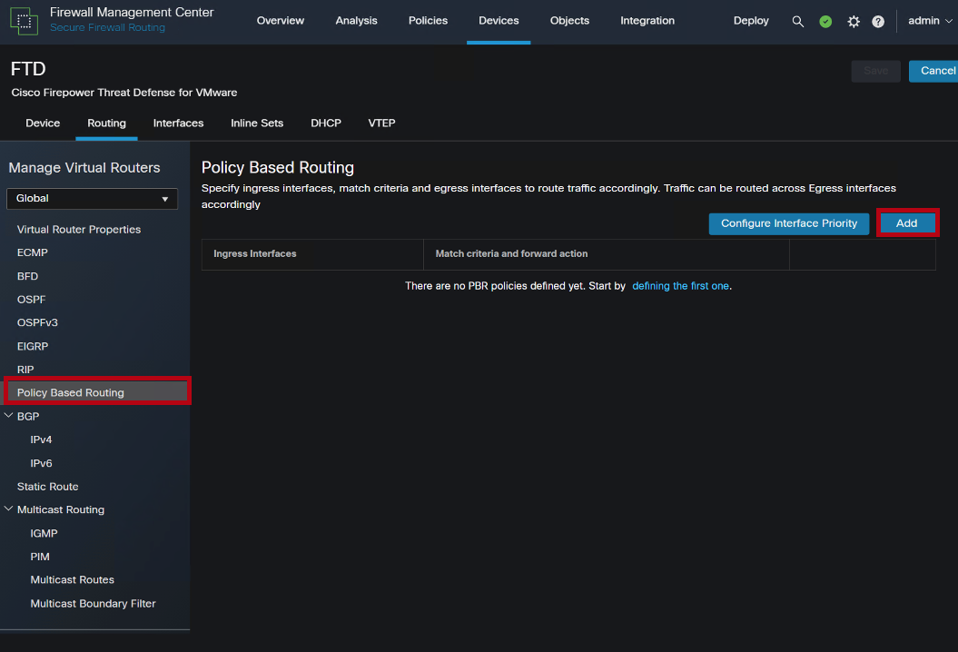The height and width of the screenshot is (652, 958).
Task: Open Multicast Routes item
Action: click(72, 580)
